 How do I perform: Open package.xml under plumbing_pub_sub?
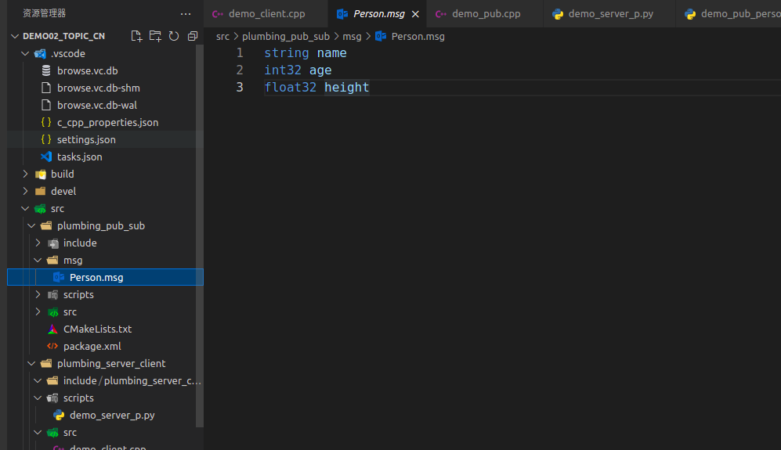coord(92,346)
